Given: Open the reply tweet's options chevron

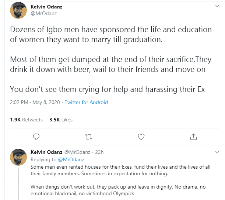Looking at the screenshot, I should (x=217, y=152).
